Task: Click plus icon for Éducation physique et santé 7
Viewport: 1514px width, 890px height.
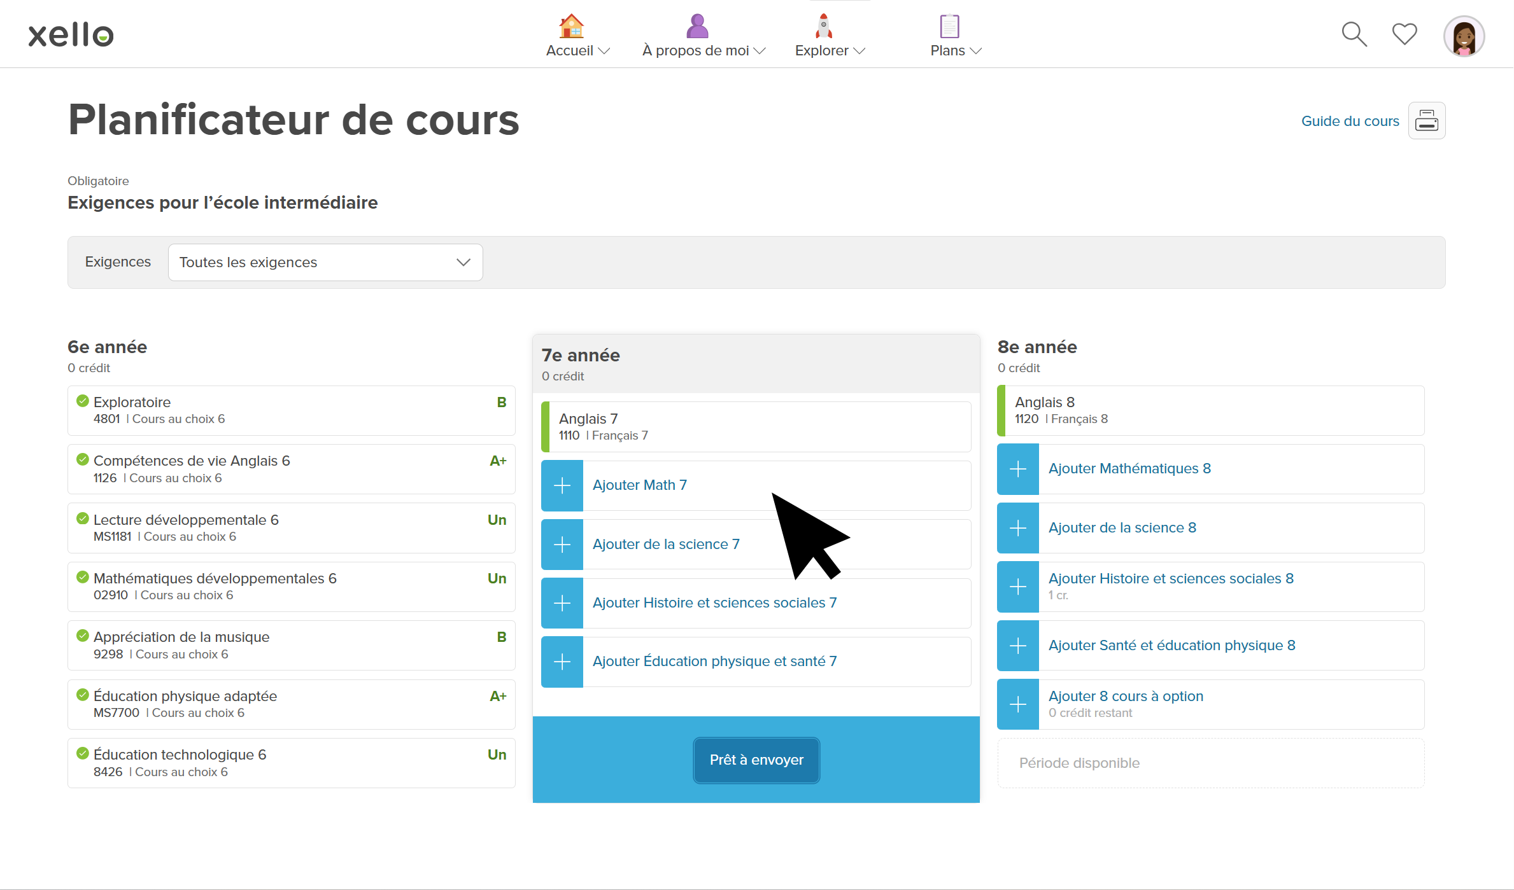Action: [562, 662]
